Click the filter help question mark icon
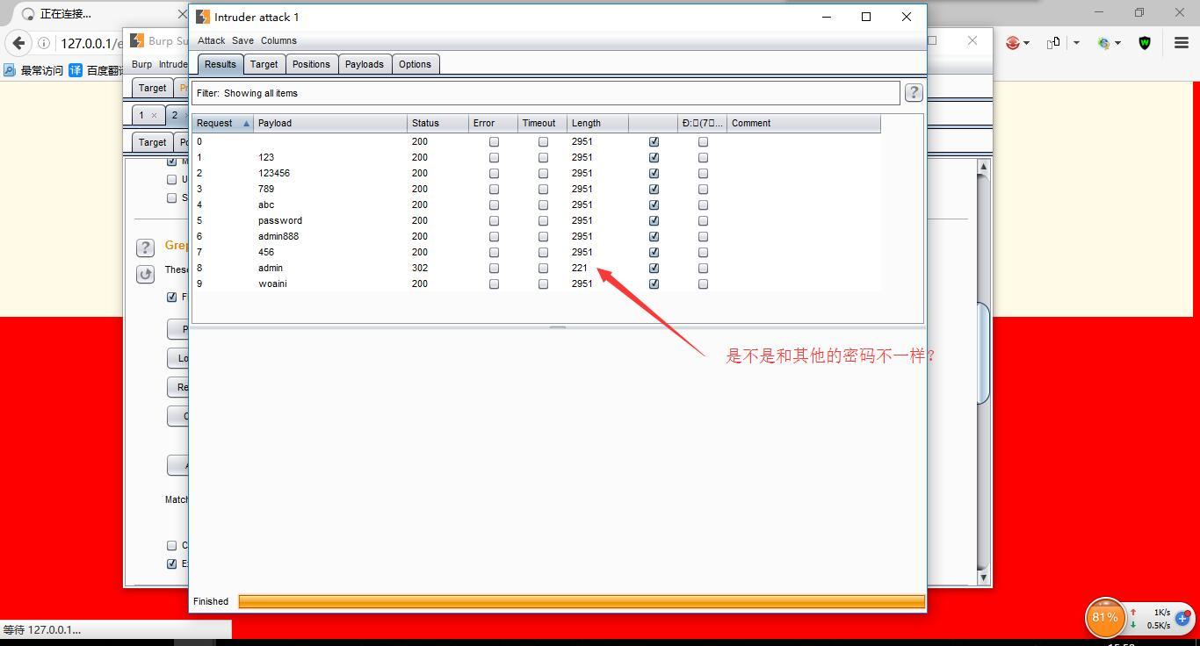1200x646 pixels. point(914,92)
